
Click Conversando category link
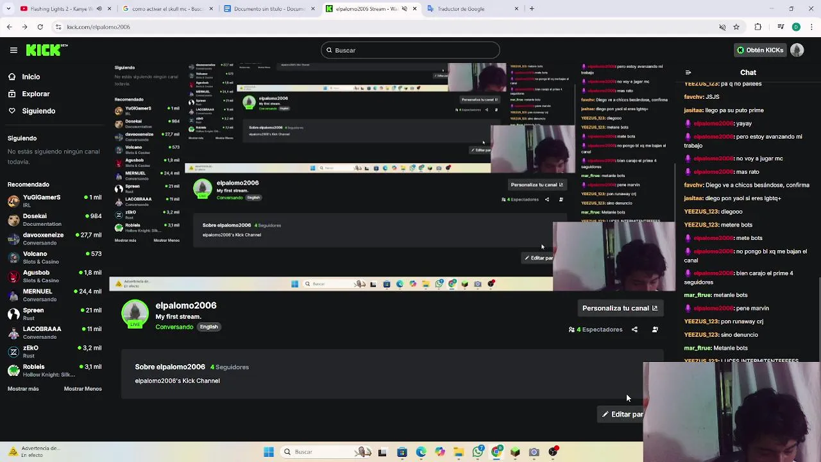coord(174,327)
